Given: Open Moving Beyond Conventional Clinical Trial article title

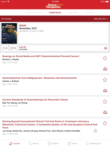Looking at the screenshot, I should 50,125.
